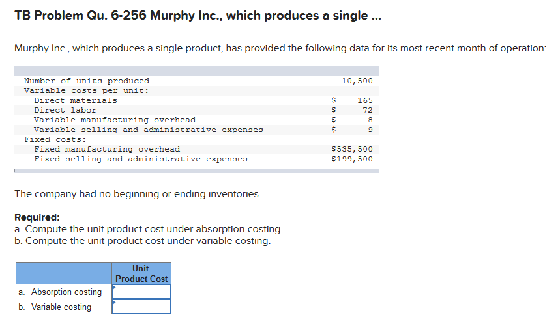Click the 'Fixed manufacturing overhead' row label
Image resolution: width=560 pixels, height=317 pixels.
point(107,149)
